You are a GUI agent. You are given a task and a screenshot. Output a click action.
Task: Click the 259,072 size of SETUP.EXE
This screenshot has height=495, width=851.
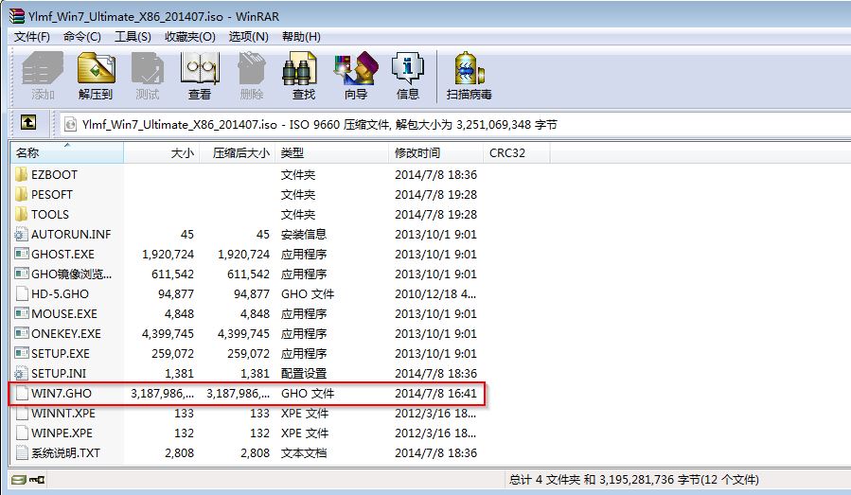coord(172,354)
